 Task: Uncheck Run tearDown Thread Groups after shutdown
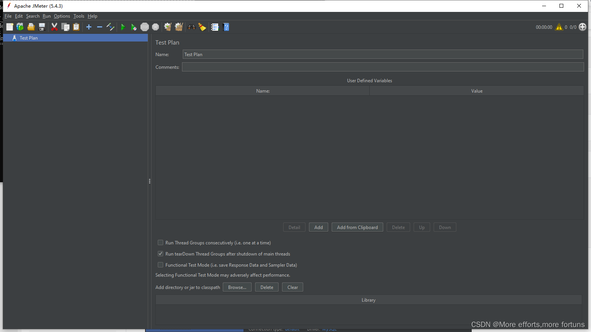160,254
